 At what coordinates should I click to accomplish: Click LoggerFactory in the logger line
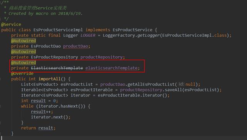pyautogui.click(x=119, y=35)
